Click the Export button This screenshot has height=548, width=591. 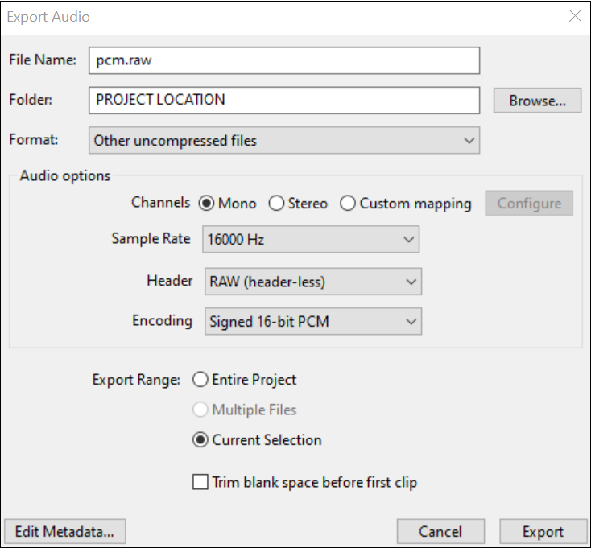pyautogui.click(x=543, y=531)
